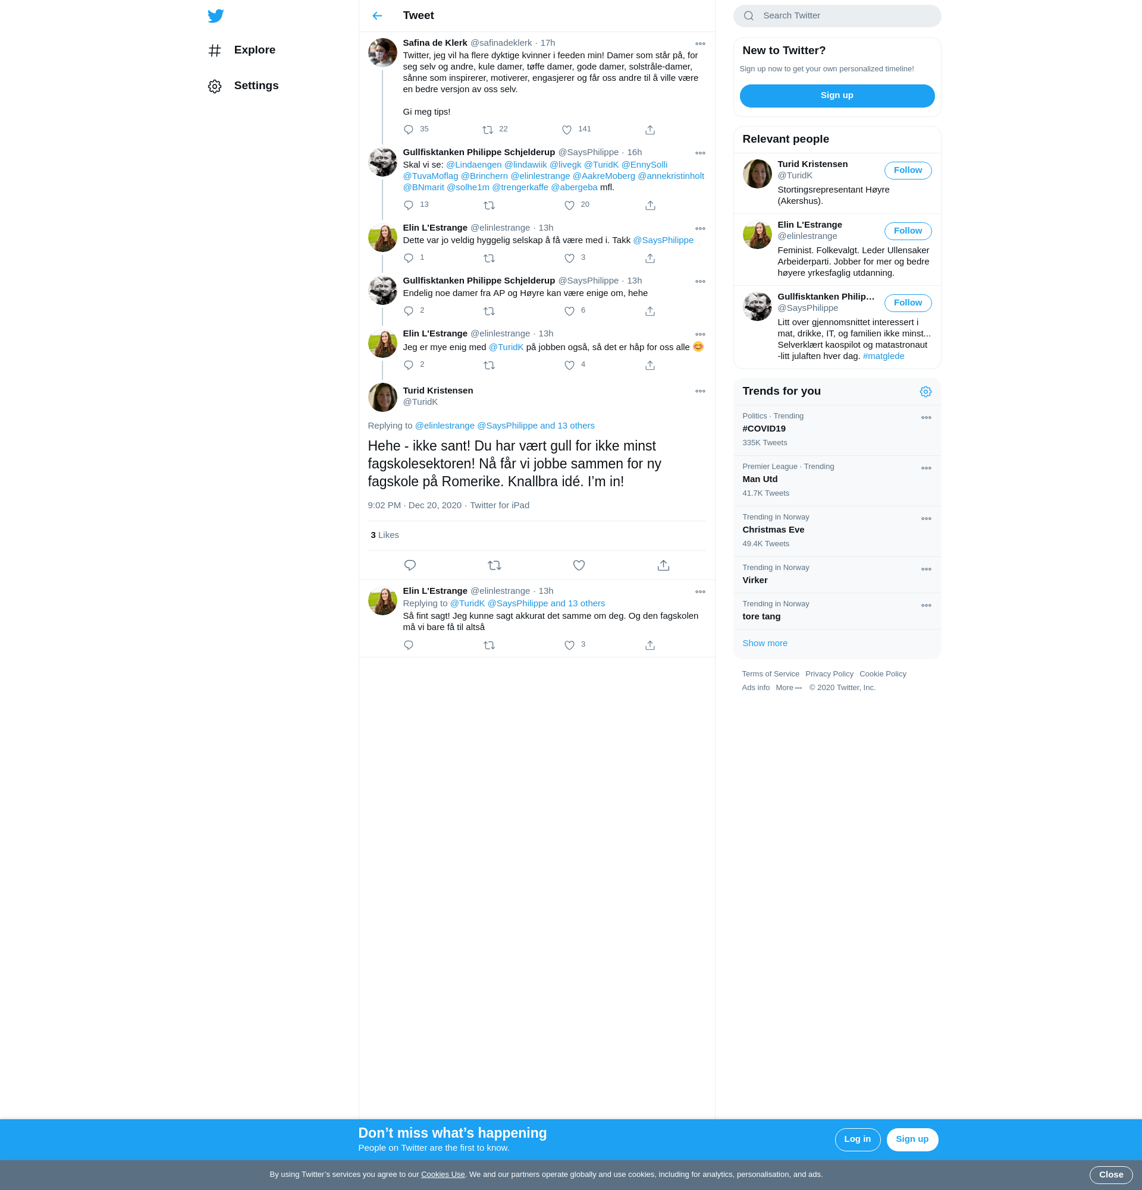
Task: Open Cookie Policy link
Action: (x=883, y=674)
